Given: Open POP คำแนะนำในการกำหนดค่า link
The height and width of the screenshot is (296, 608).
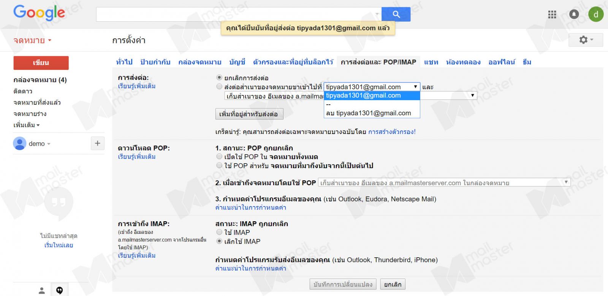Looking at the screenshot, I should 251,207.
